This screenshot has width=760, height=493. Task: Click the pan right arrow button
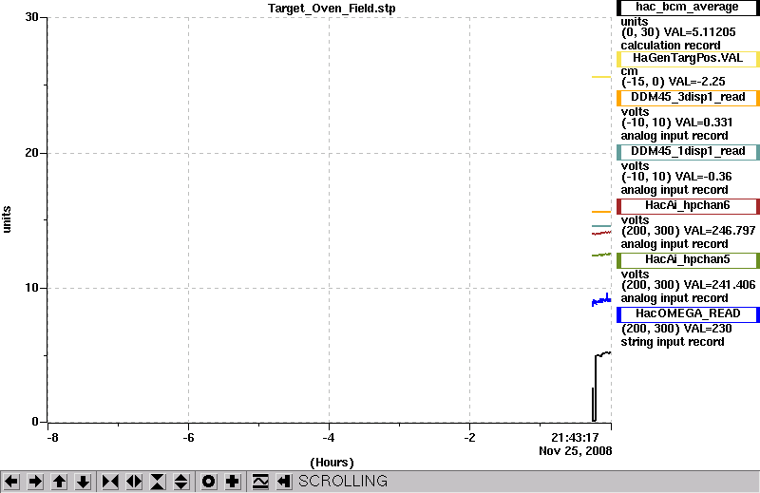point(35,482)
